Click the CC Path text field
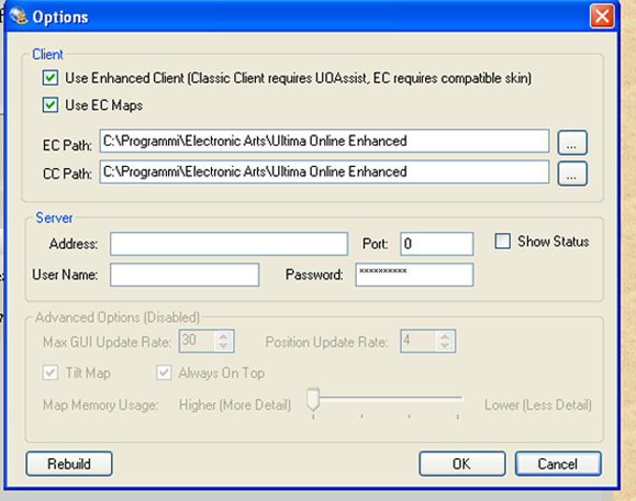 [x=324, y=172]
